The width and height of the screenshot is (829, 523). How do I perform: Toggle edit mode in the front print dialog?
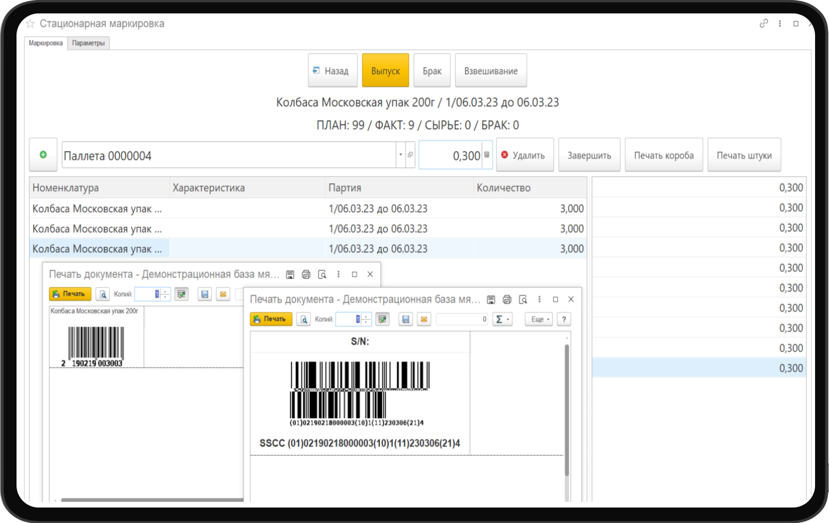(x=382, y=320)
